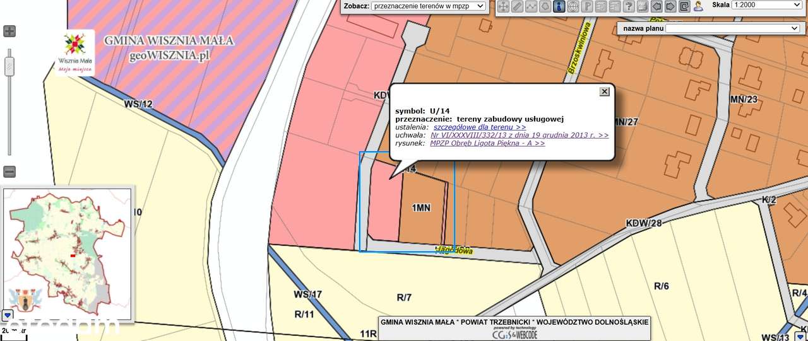Open the question mark help tool
The image size is (808, 341).
[x=629, y=7]
